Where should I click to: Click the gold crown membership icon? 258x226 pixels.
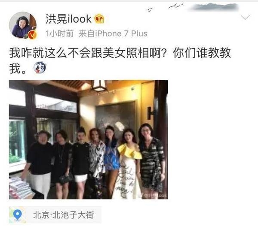coord(99,19)
